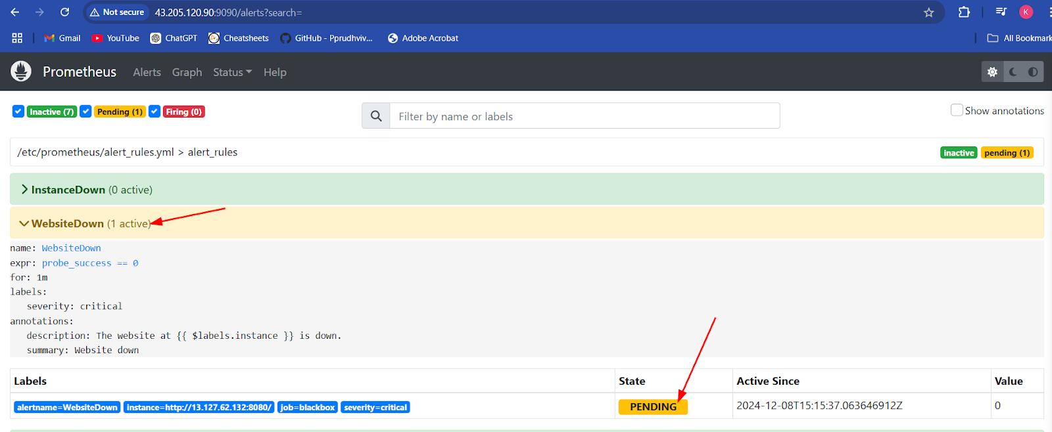Click the Firing (0) red badge
1052x432 pixels.
point(183,112)
